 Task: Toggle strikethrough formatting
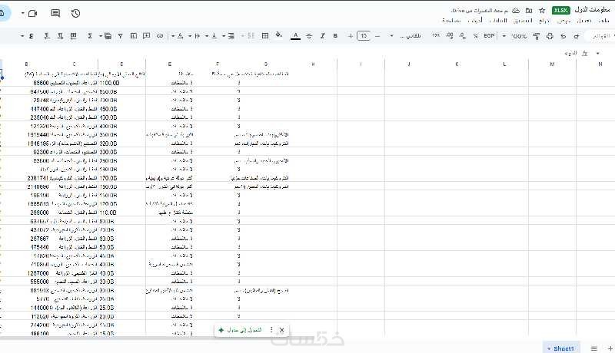click(x=309, y=36)
